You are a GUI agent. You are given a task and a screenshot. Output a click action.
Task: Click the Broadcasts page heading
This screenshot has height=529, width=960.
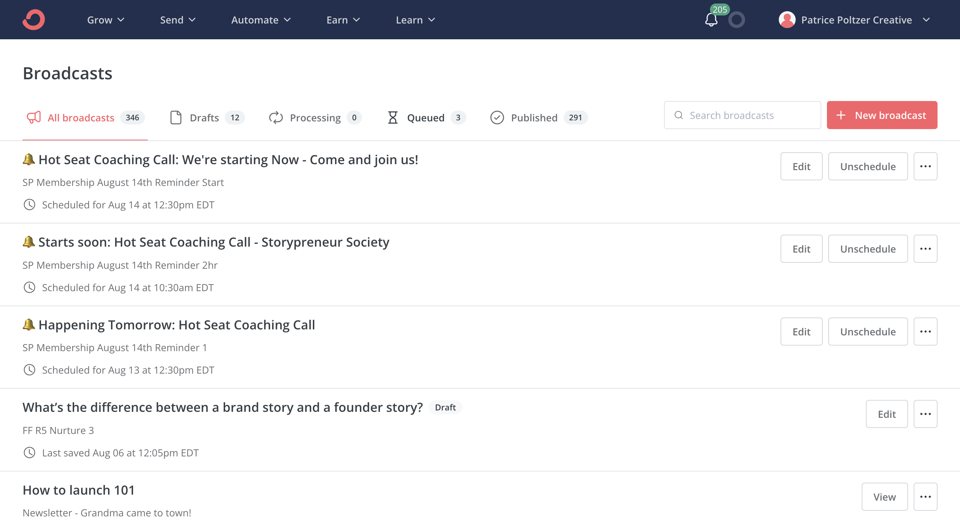click(67, 73)
